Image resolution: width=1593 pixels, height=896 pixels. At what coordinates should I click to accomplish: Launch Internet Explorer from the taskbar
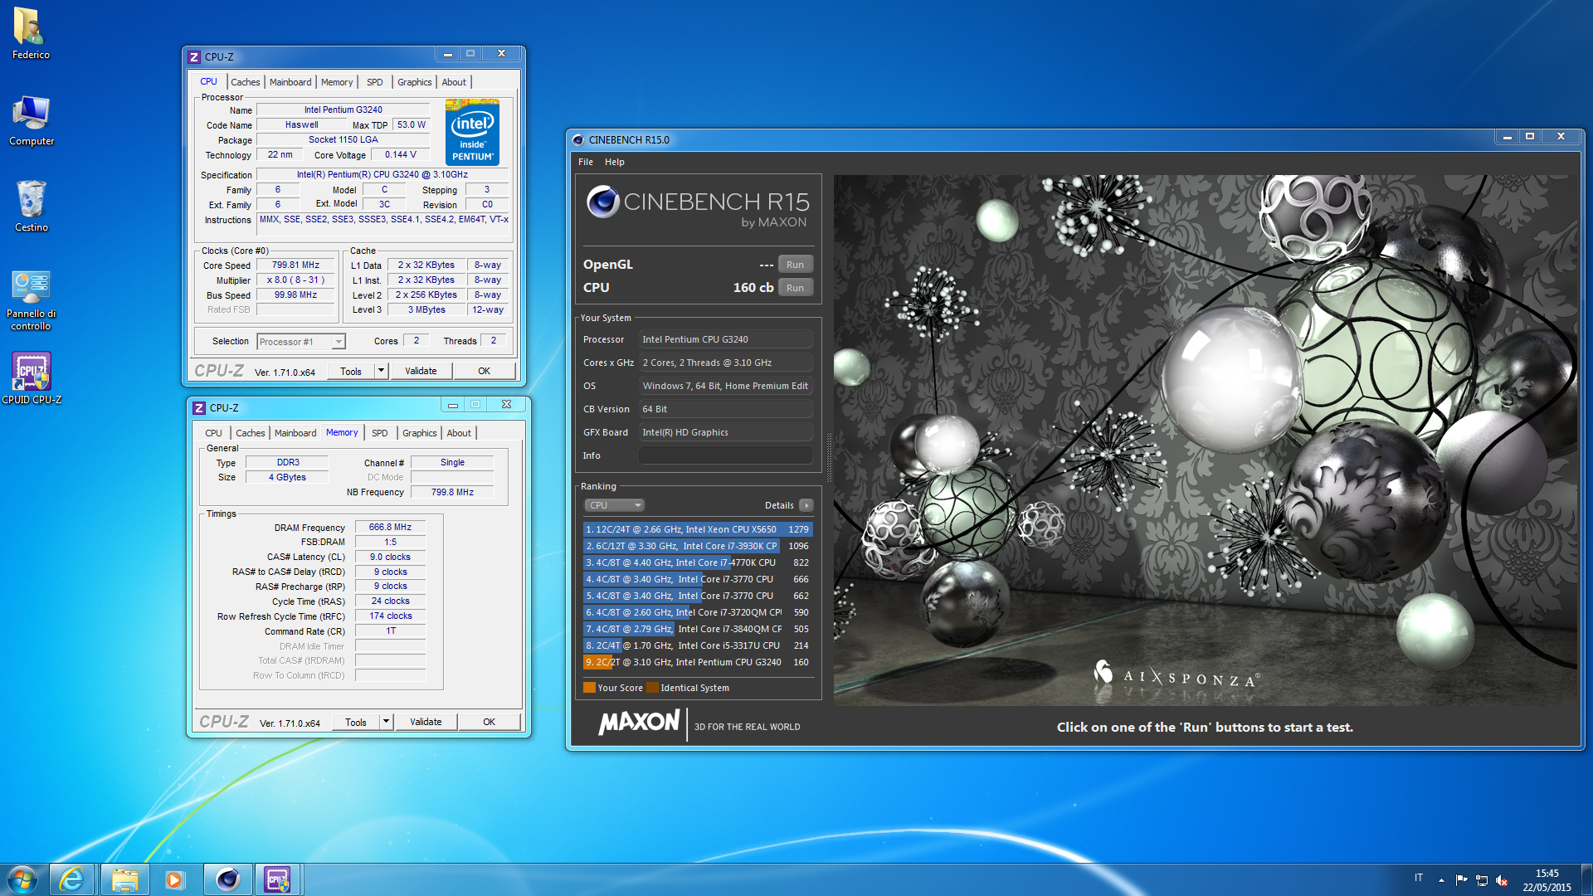(x=72, y=879)
